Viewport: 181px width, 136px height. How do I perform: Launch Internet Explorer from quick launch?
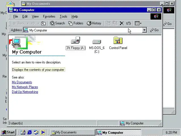29,132
